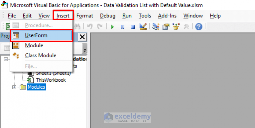Click the ThisWorkbook Excel icon
Screen dimensions: 255x128
tap(30, 80)
